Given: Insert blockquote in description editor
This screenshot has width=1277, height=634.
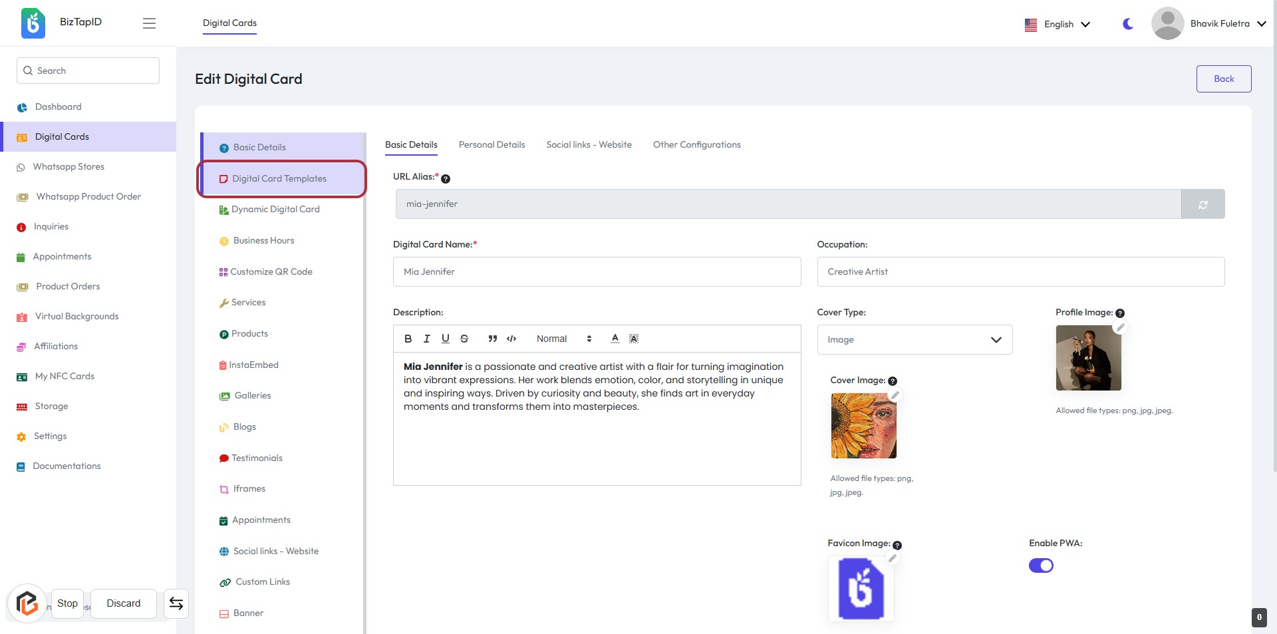Looking at the screenshot, I should 492,339.
